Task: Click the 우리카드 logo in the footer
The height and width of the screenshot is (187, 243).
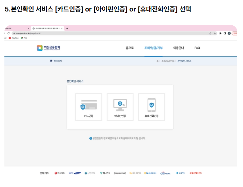Action: (180, 173)
